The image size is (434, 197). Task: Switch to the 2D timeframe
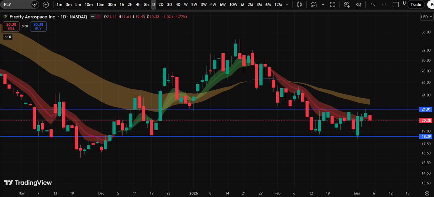(161, 5)
